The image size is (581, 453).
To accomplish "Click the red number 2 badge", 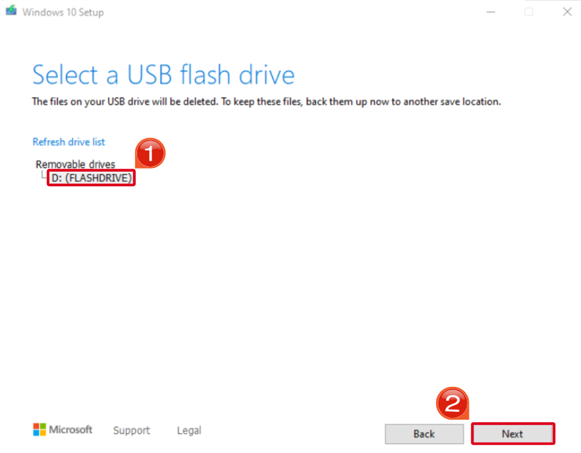I will tap(452, 404).
